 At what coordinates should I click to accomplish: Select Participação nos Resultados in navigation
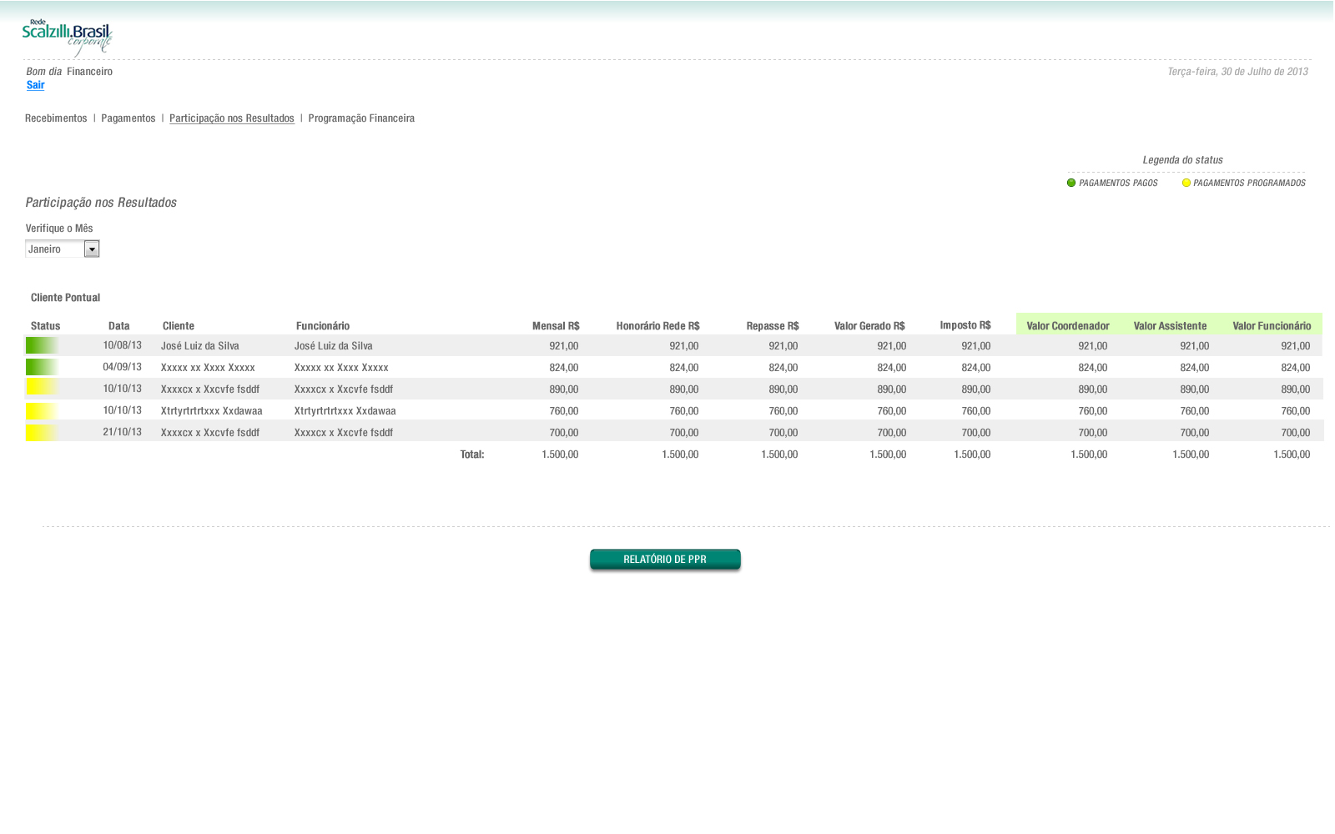[x=231, y=118]
